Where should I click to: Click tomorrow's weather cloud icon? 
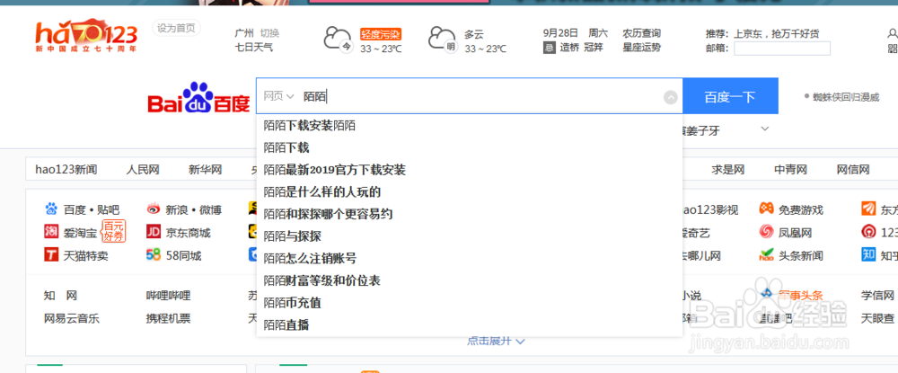(443, 40)
